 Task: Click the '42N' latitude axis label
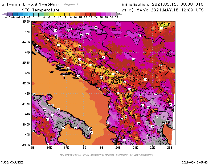(x=27, y=94)
